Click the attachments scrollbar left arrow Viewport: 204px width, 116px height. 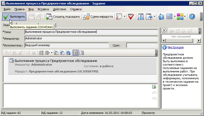point(164,41)
